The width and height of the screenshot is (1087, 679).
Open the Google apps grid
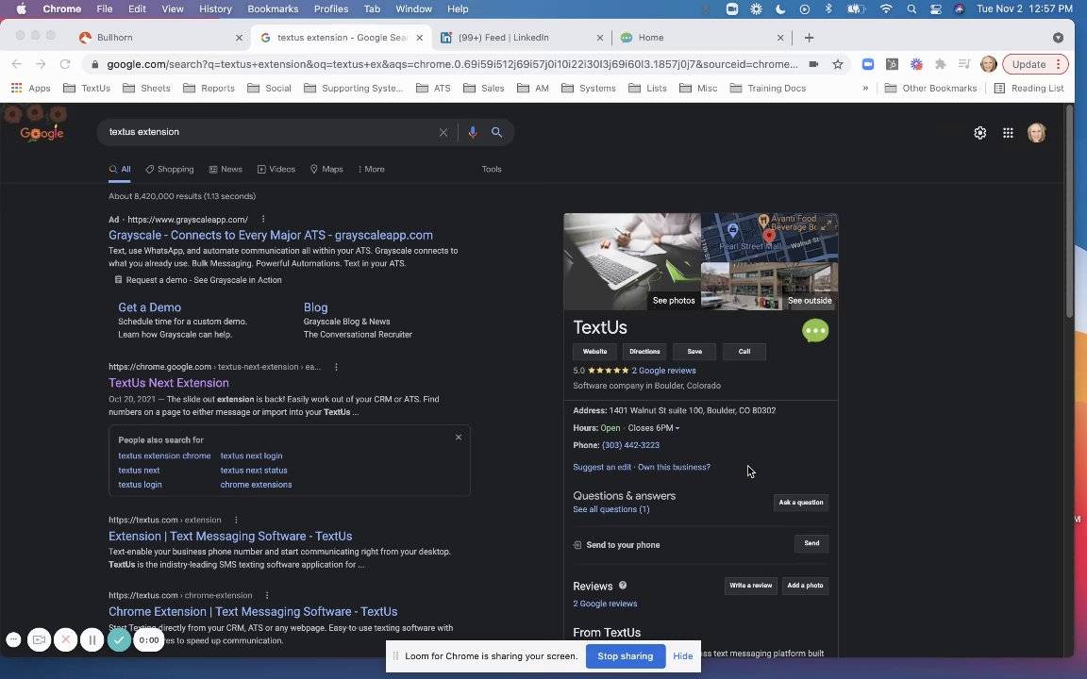click(1008, 133)
